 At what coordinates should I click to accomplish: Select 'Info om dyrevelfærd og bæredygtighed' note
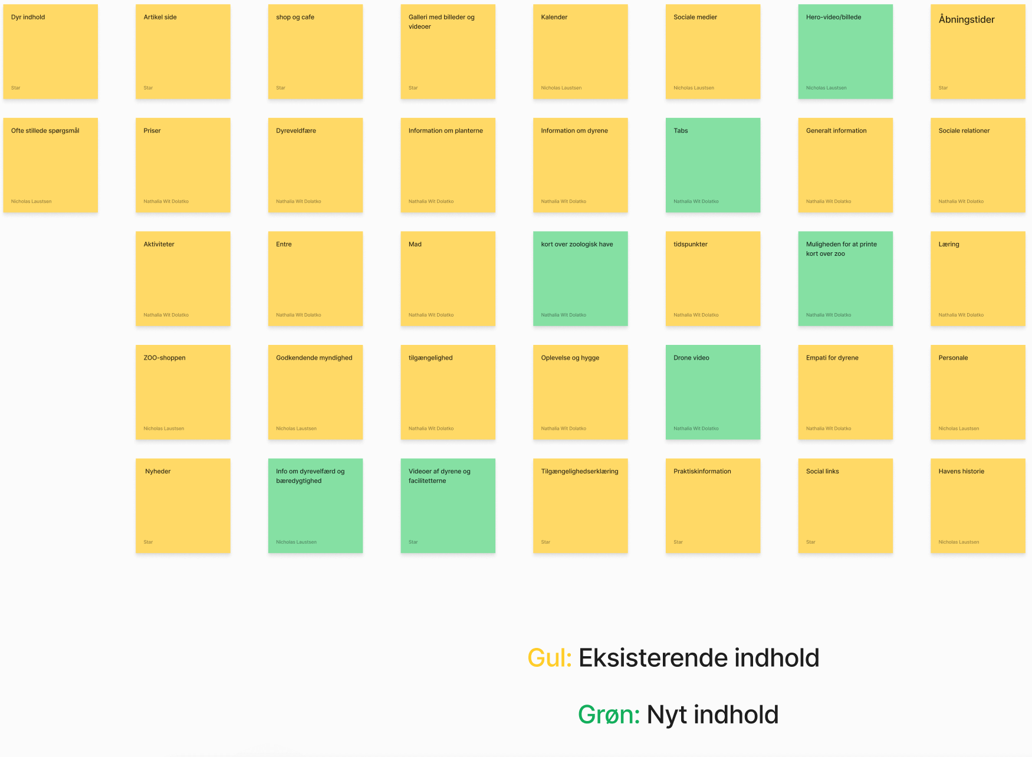tap(315, 506)
